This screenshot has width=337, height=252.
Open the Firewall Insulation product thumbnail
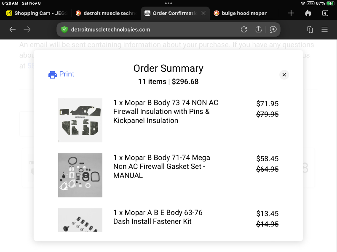[x=80, y=120]
